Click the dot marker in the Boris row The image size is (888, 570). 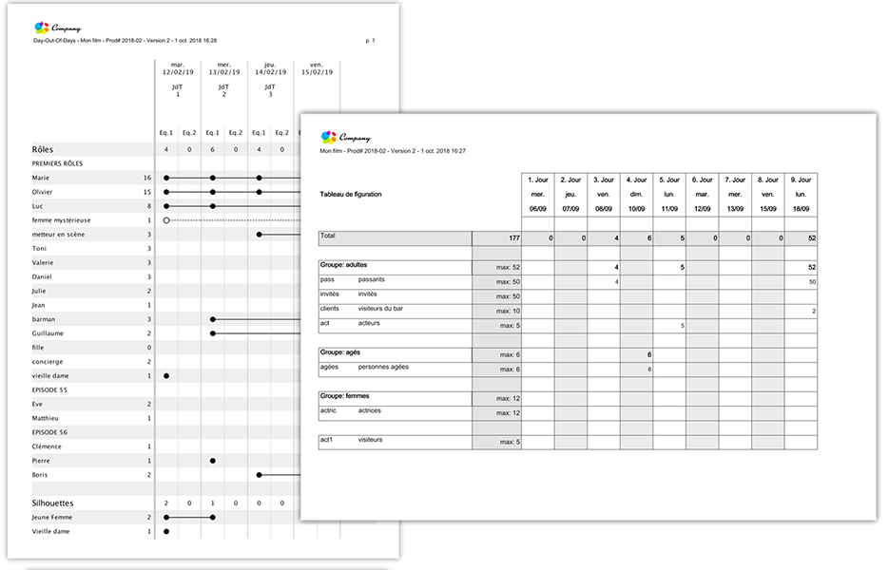[260, 475]
